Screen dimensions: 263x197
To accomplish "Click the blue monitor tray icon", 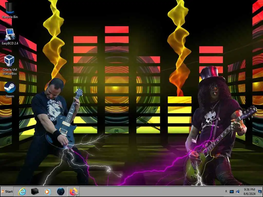I will [x=232, y=191].
